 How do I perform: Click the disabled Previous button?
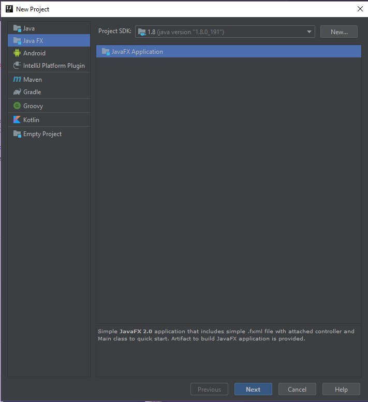coord(209,389)
